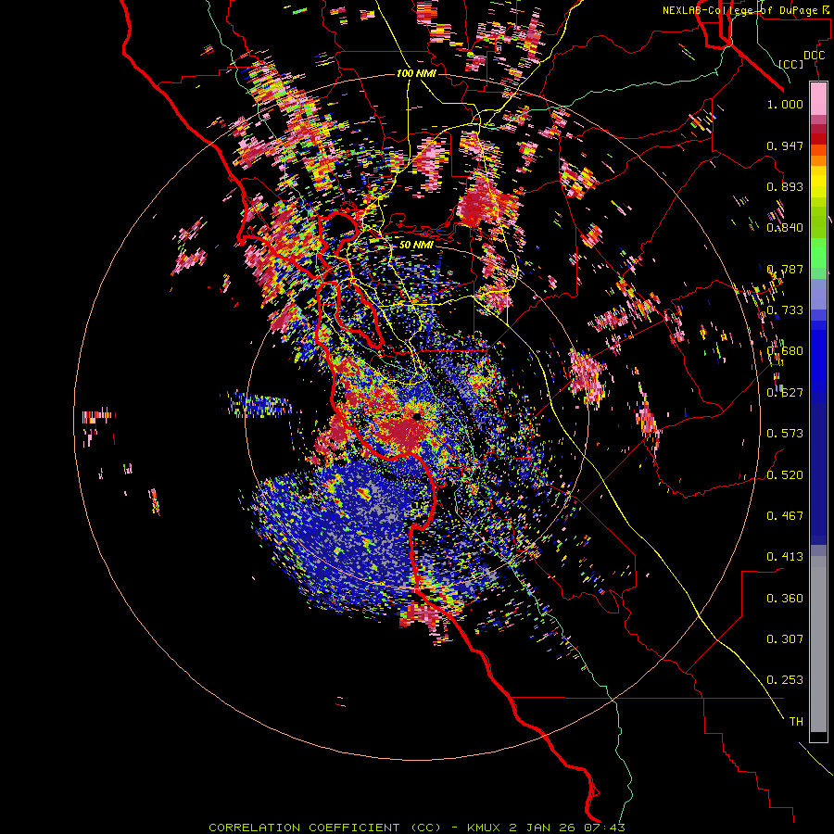Click the 0.787 value on the color scale

(x=785, y=269)
